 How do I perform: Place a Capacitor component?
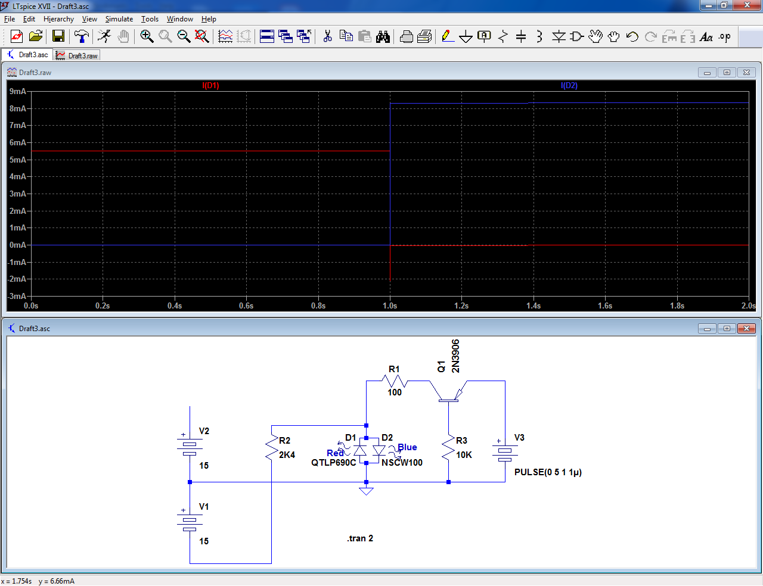pyautogui.click(x=521, y=36)
